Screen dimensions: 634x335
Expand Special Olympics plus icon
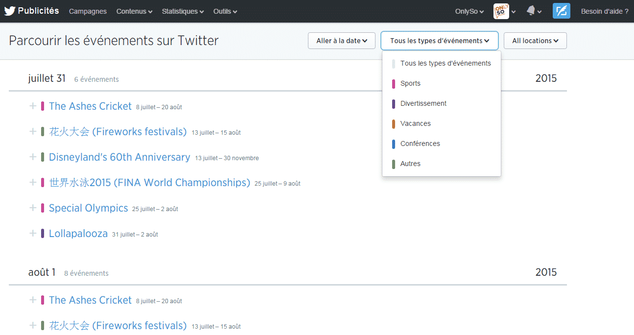click(x=33, y=208)
